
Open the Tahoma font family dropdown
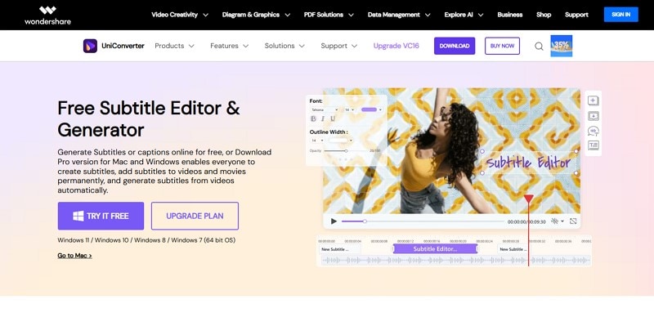324,109
